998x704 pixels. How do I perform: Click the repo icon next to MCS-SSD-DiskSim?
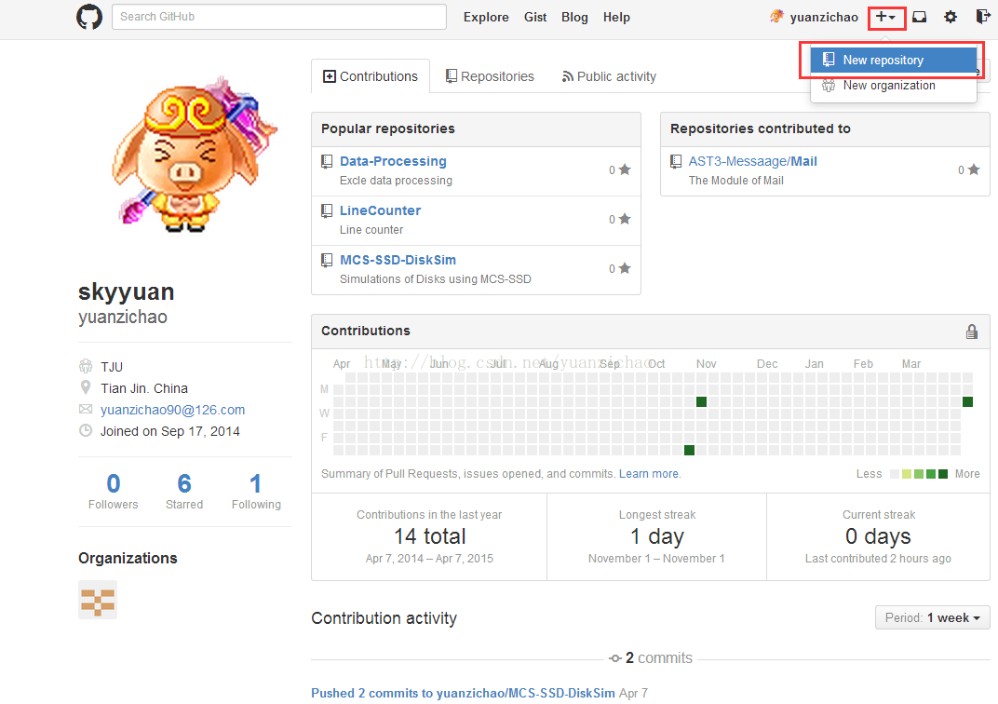pyautogui.click(x=327, y=261)
